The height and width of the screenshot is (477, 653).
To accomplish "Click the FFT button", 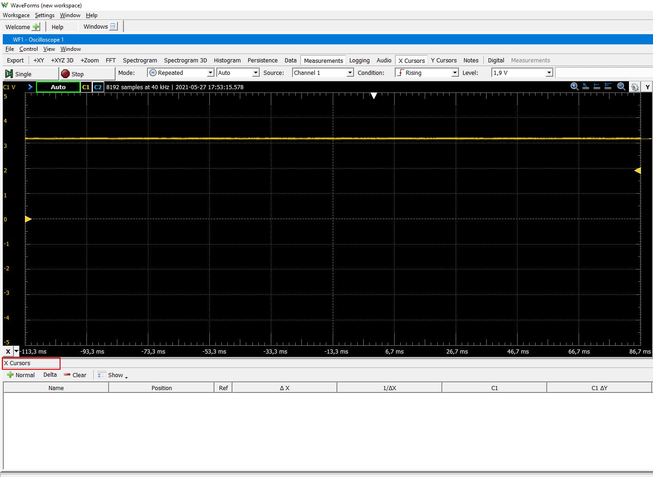I will tap(111, 61).
